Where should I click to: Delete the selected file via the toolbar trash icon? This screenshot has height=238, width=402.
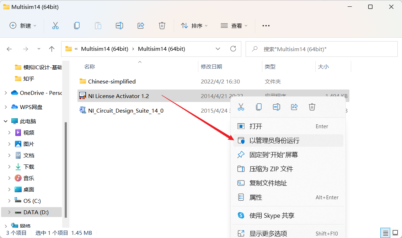162,25
